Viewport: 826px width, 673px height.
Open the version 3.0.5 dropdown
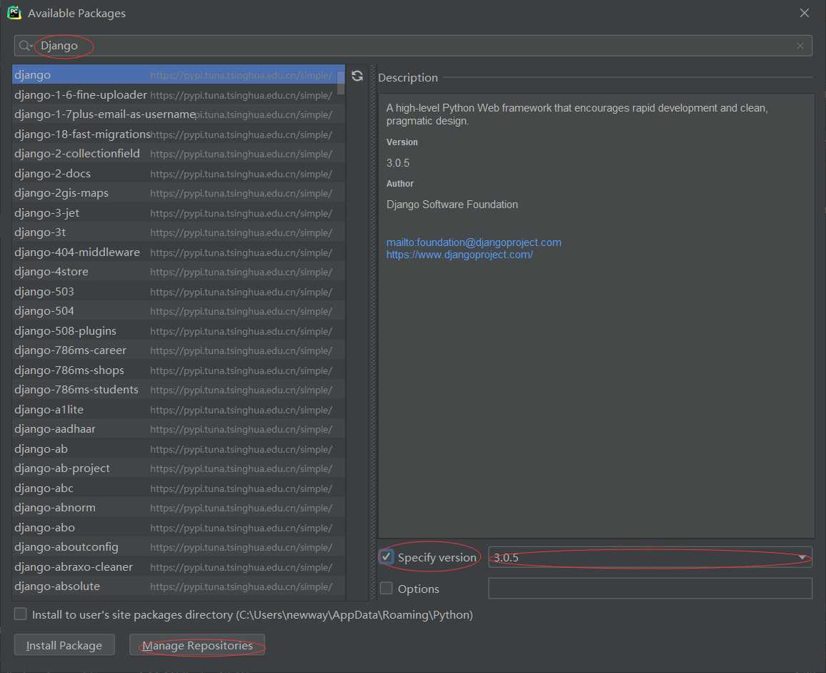[802, 557]
